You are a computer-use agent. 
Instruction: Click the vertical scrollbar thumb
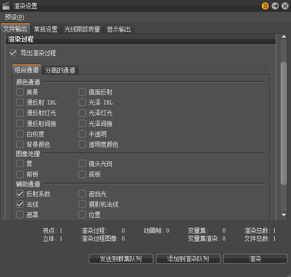coord(284,123)
